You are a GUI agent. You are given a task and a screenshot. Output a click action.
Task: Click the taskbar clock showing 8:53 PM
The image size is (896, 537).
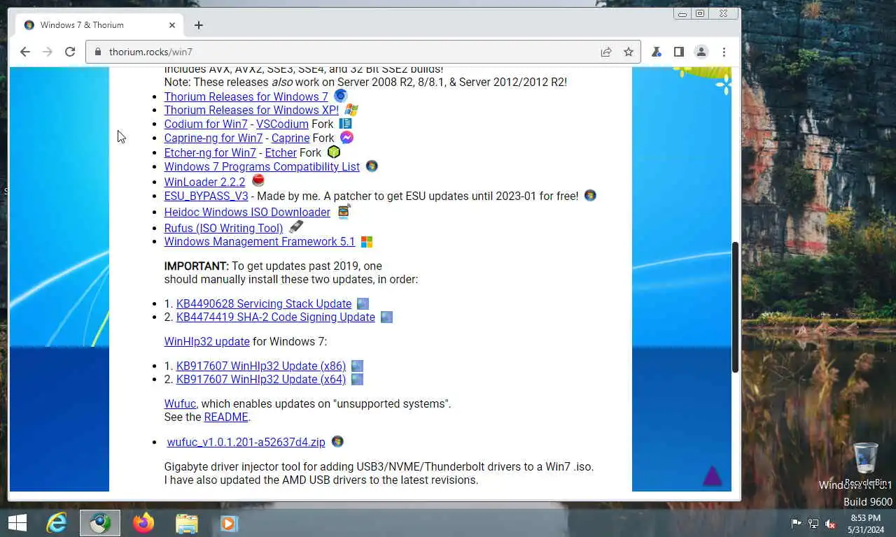click(866, 524)
